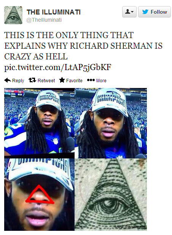Click the person silhouette user icon

127,11
